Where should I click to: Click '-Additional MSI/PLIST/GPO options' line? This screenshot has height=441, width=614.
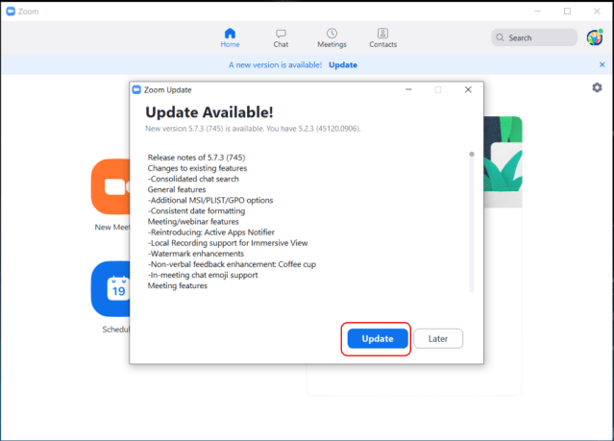coord(210,200)
